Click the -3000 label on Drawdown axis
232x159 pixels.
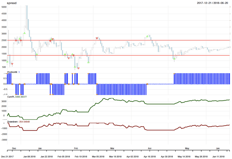point(4,140)
